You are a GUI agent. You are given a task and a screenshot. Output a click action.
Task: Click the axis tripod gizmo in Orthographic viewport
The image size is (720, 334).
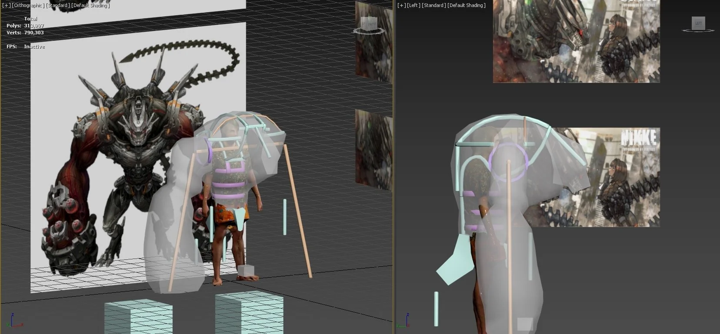click(x=14, y=321)
